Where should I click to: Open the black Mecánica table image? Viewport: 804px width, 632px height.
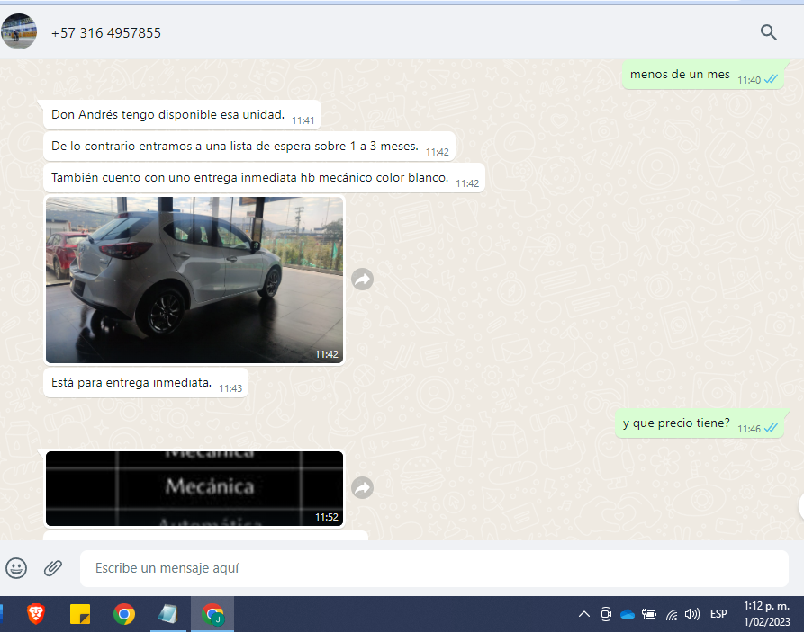click(x=194, y=488)
